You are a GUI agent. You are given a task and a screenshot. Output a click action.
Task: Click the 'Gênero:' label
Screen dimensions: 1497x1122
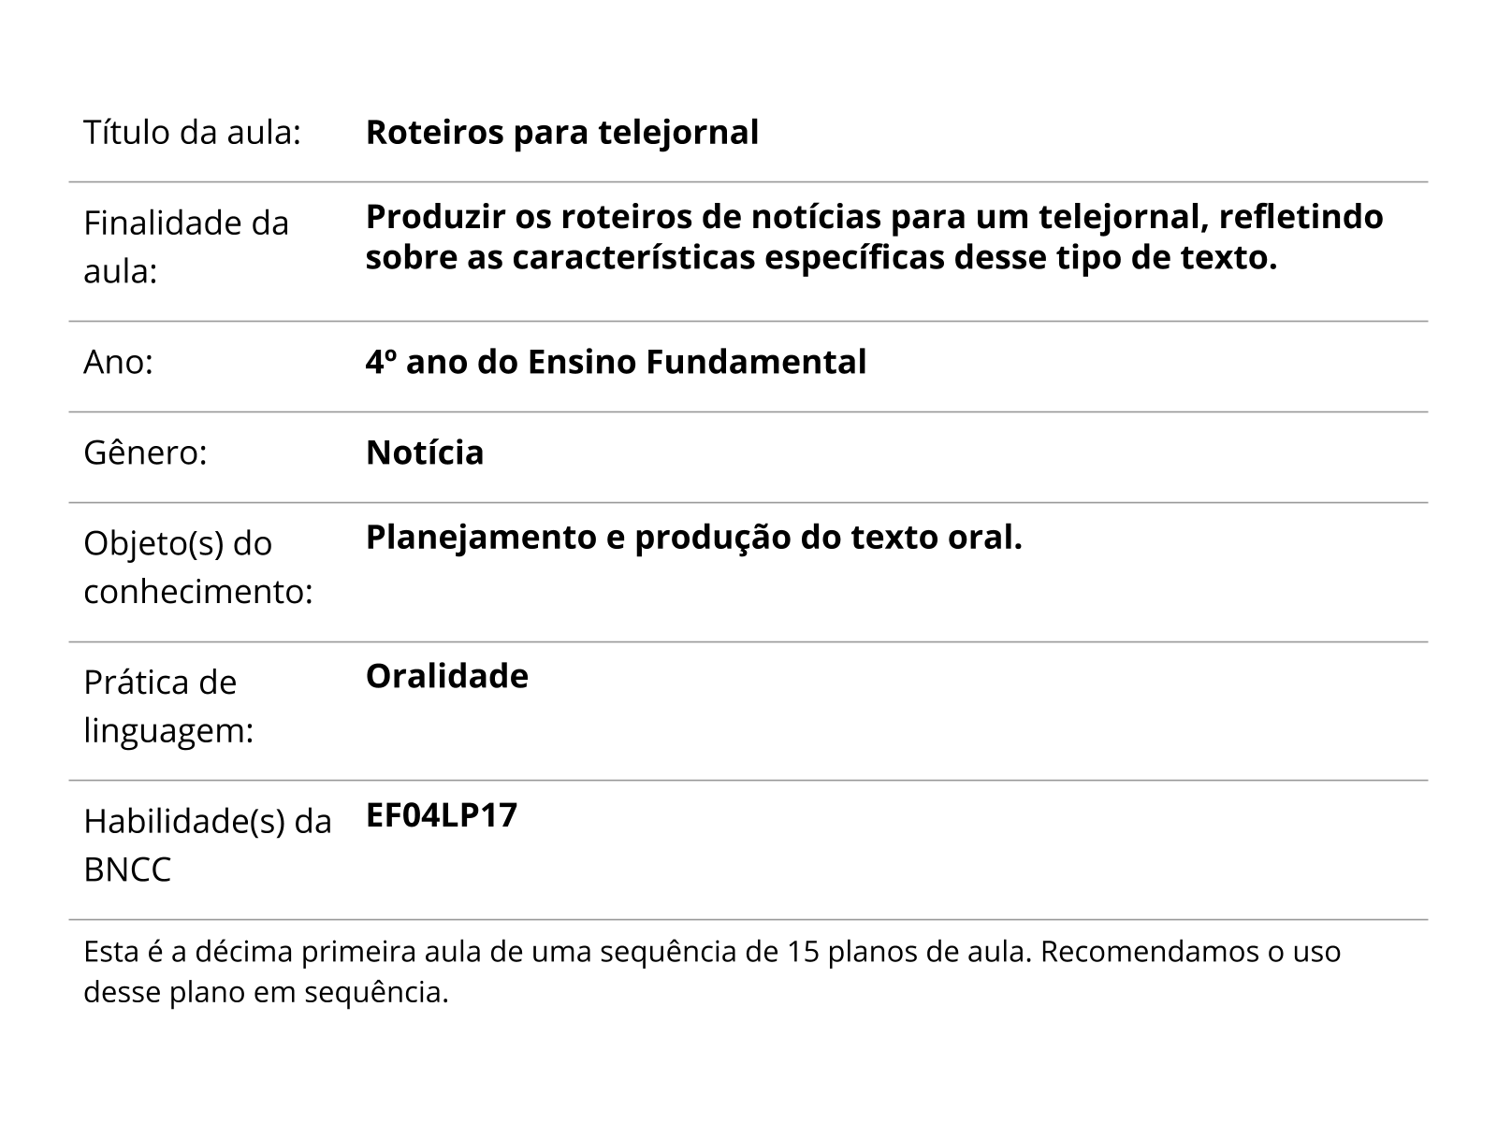[x=145, y=453]
